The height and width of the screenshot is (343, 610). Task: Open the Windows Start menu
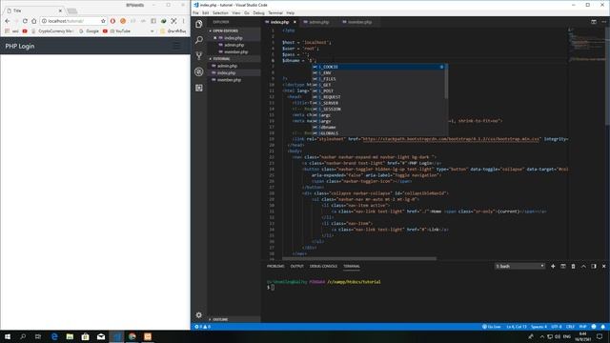[8, 336]
